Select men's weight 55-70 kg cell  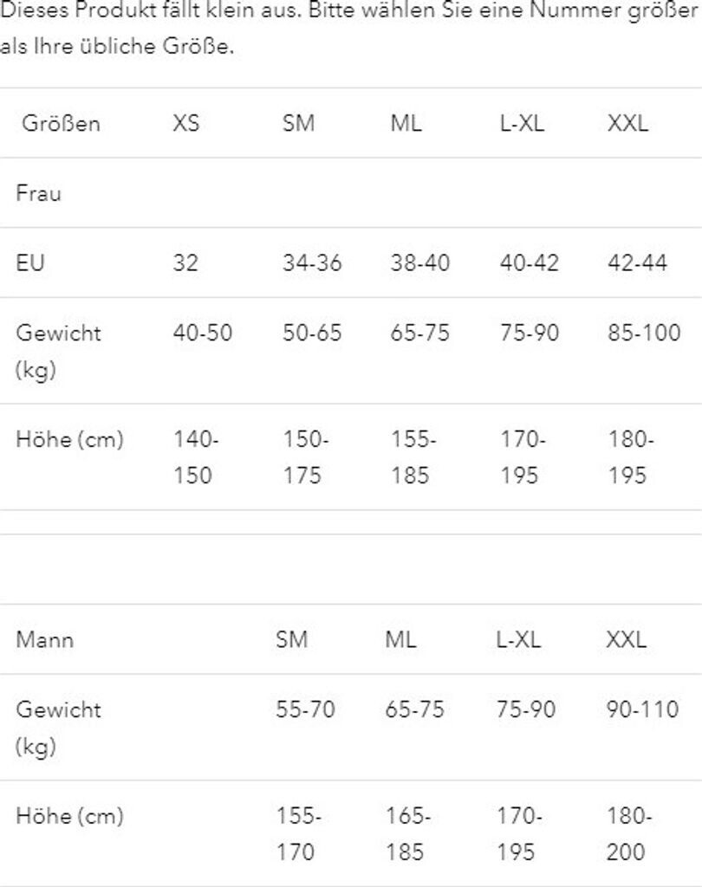[305, 709]
